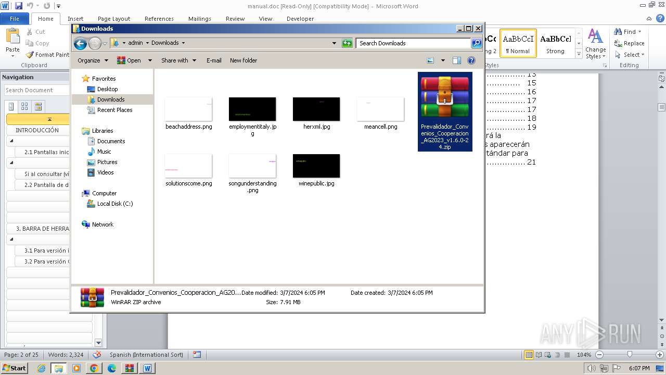This screenshot has height=375, width=666.
Task: Switch to the Page Layout tab
Action: pyautogui.click(x=114, y=19)
